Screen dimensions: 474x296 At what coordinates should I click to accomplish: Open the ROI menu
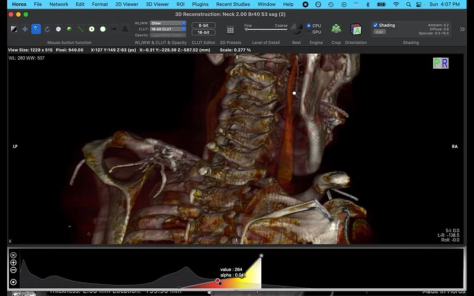tap(180, 4)
